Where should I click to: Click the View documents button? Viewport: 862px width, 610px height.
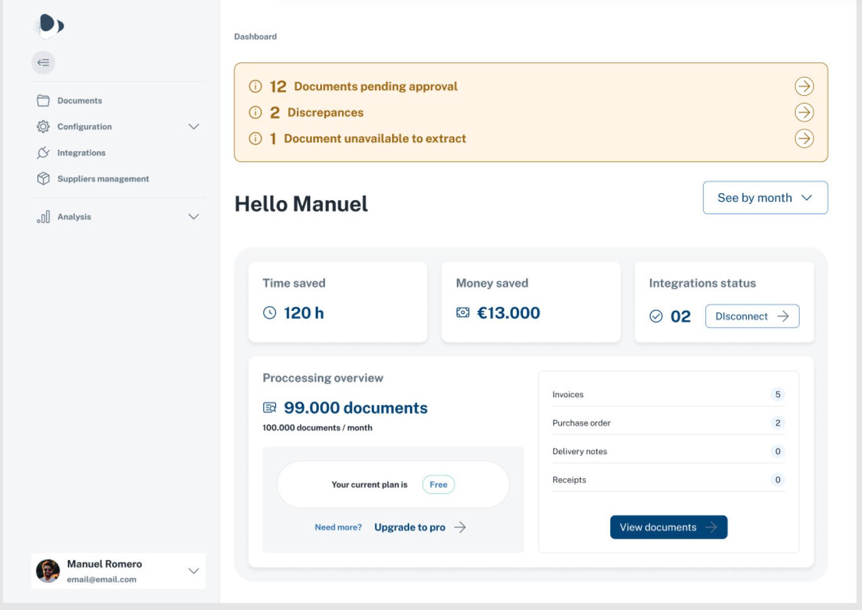(668, 527)
